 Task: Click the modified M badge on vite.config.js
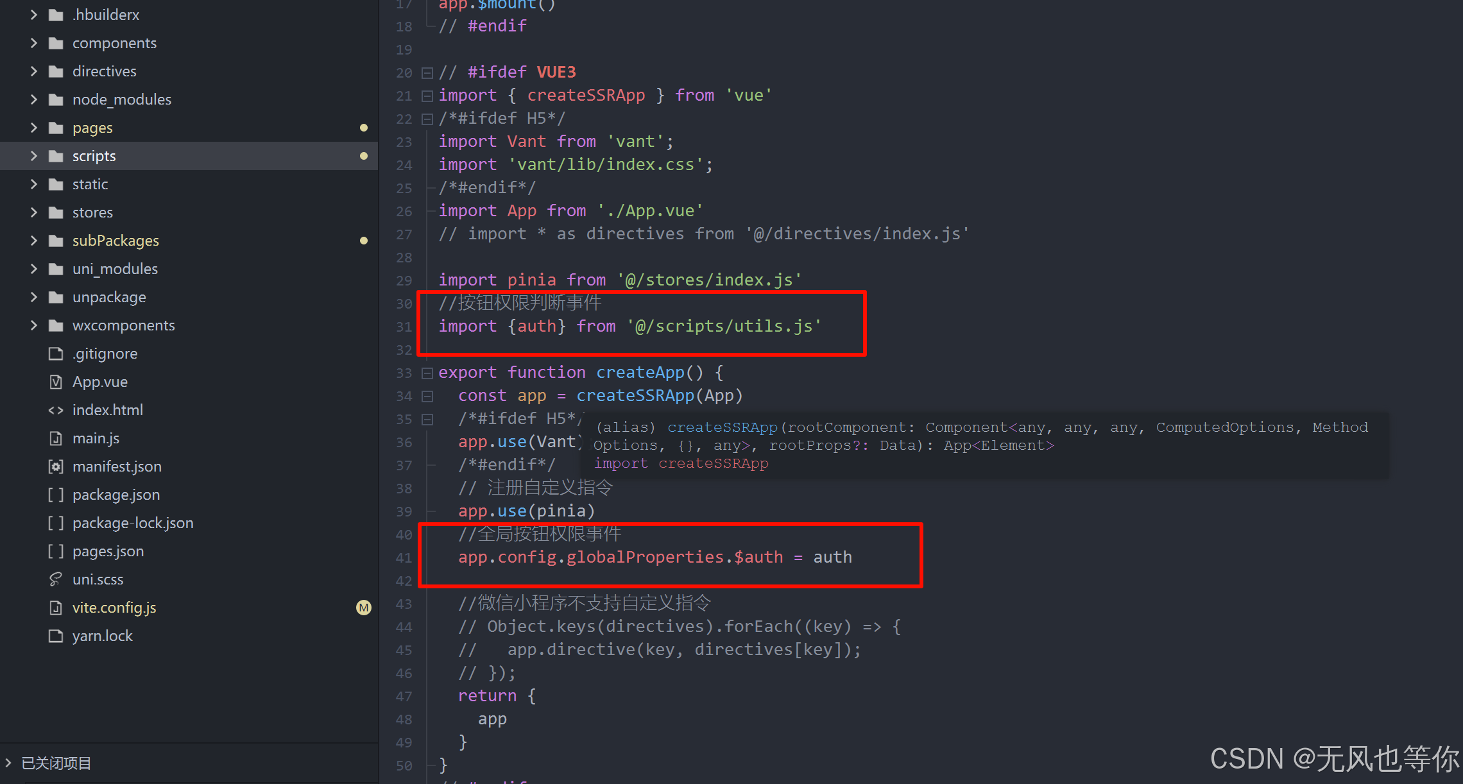[364, 608]
